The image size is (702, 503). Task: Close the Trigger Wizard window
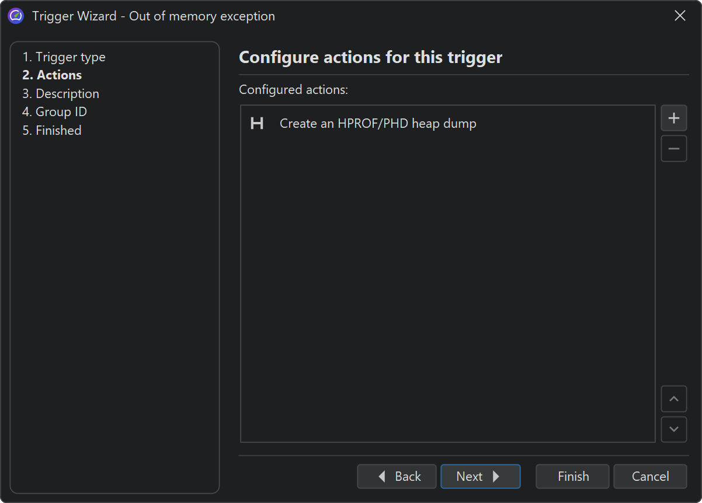tap(680, 16)
